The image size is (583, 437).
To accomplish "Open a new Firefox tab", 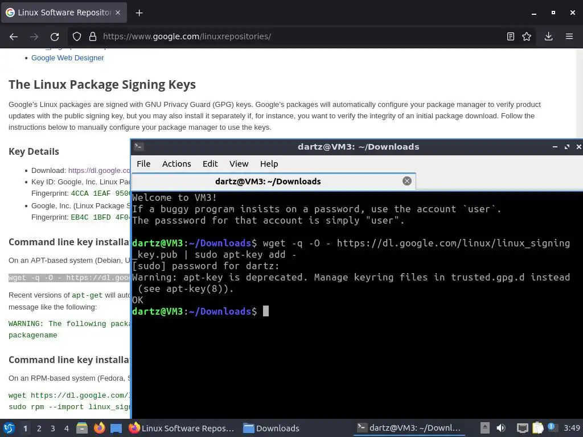I will 139,13.
